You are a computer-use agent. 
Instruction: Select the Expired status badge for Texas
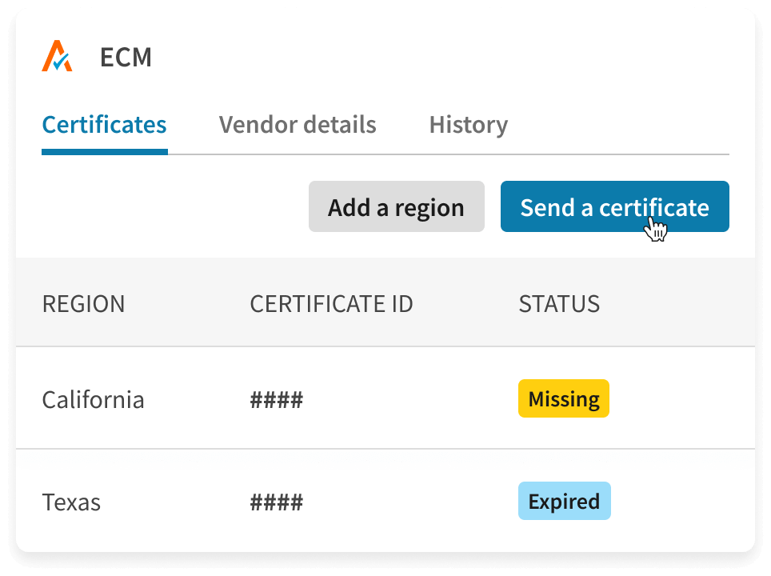tap(564, 502)
